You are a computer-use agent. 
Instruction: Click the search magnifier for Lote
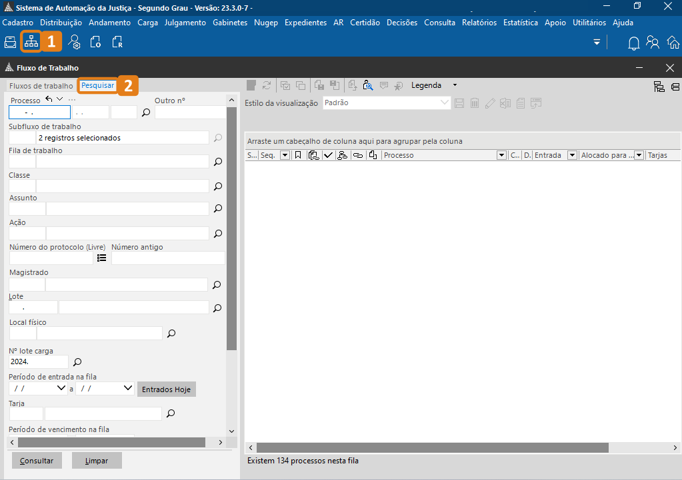(217, 308)
